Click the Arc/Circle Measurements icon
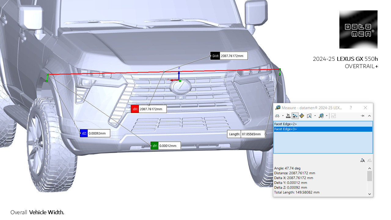This screenshot has height=220, width=391. 277,116
